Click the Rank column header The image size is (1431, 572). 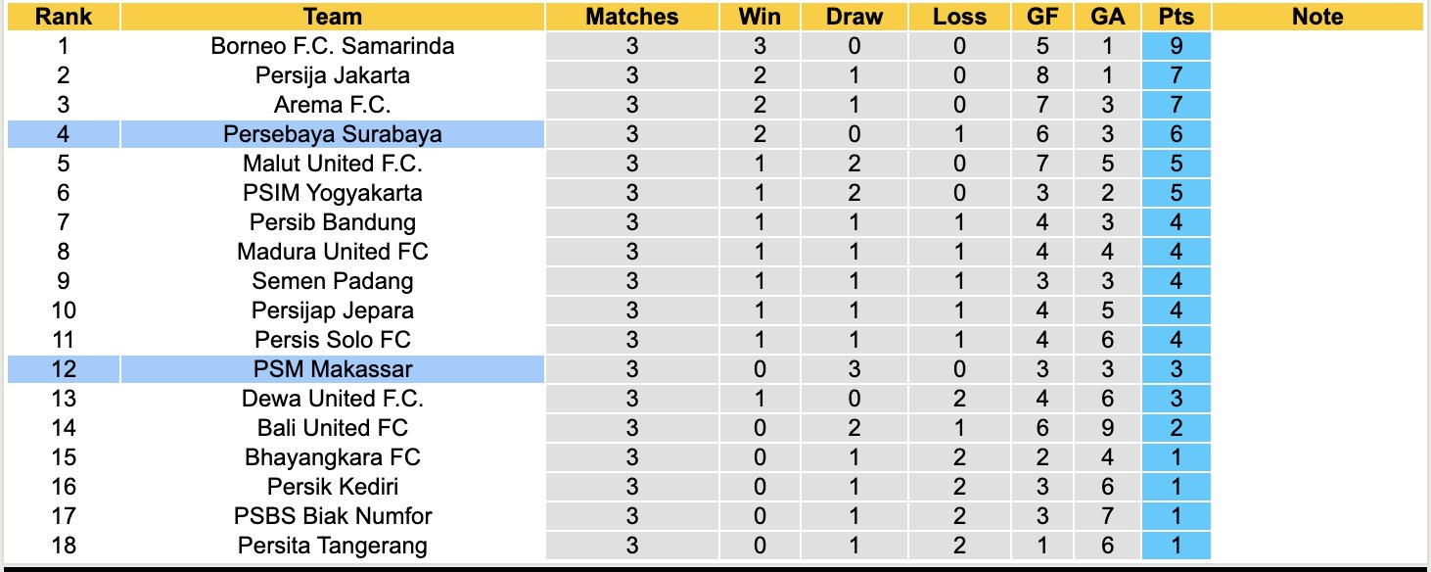point(64,17)
